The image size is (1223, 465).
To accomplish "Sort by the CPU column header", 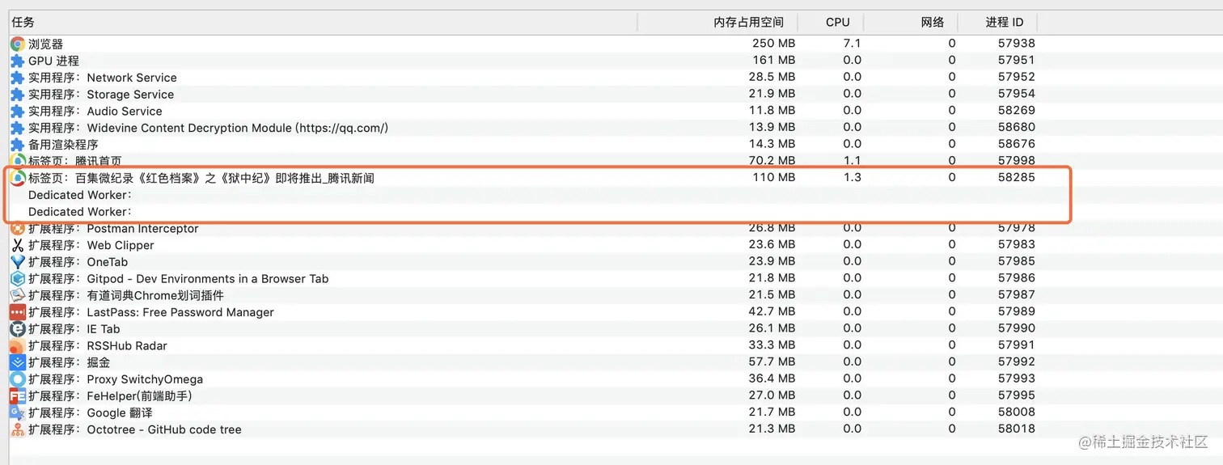I will click(838, 23).
